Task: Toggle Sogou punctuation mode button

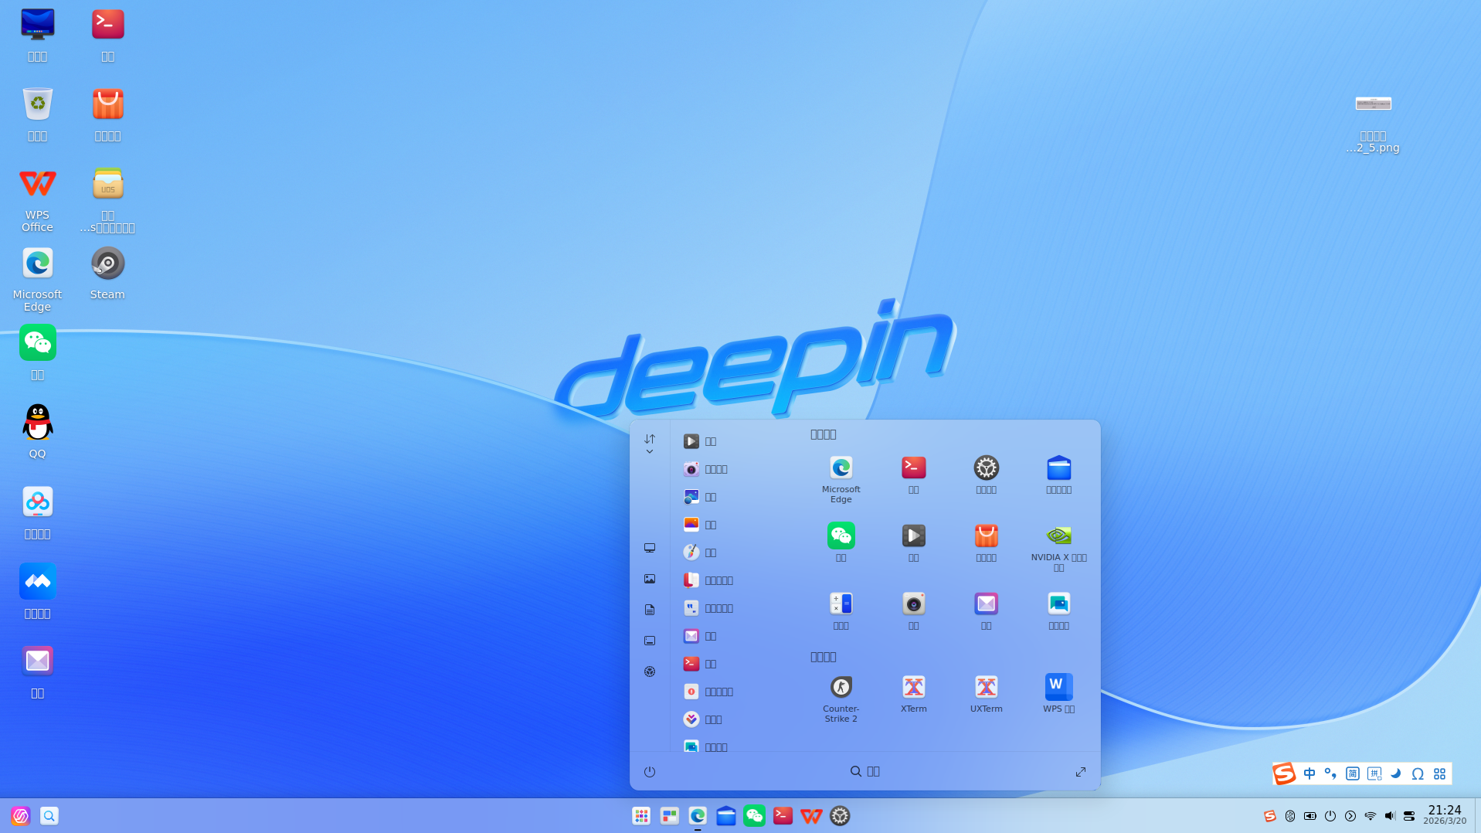Action: 1330,773
